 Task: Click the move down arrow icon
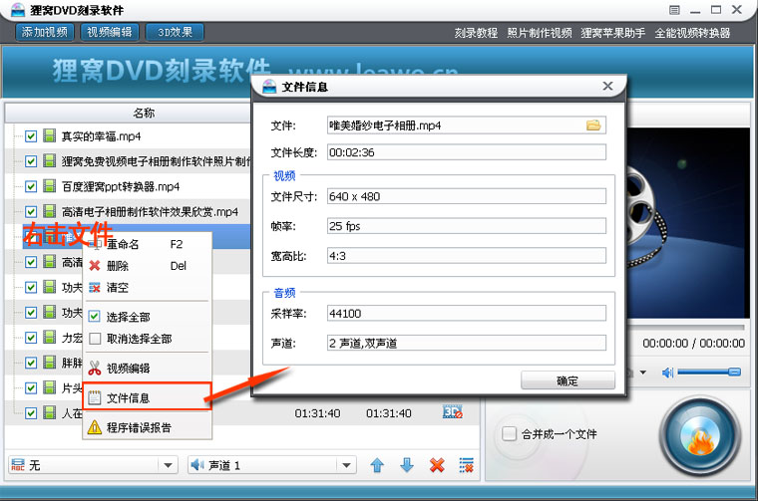point(407,465)
